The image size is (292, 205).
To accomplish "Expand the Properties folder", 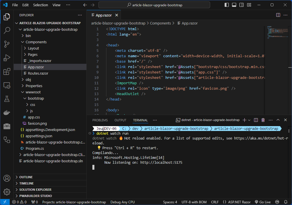I will click(50, 86).
